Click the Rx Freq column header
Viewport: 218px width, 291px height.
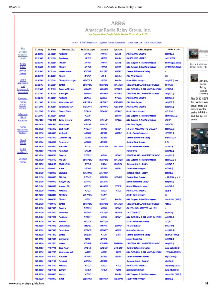[52, 49]
